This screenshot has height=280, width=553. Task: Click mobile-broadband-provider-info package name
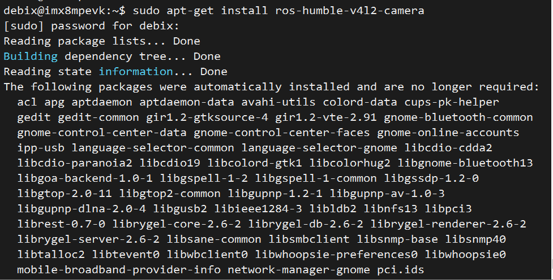click(119, 270)
